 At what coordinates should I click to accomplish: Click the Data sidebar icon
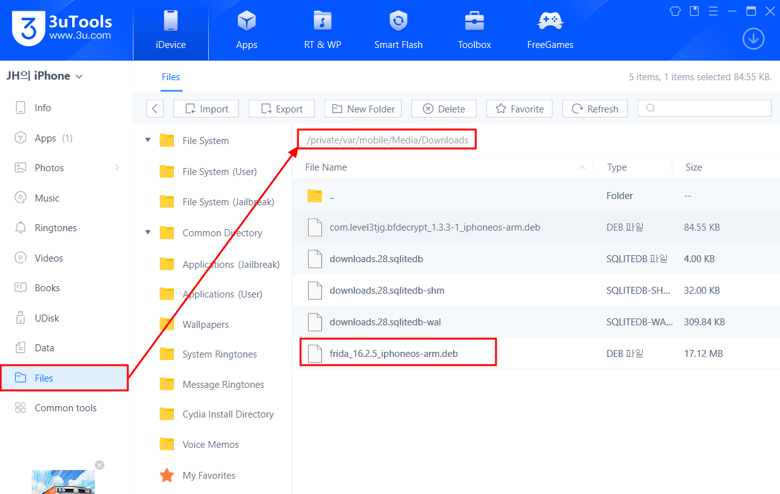[21, 347]
